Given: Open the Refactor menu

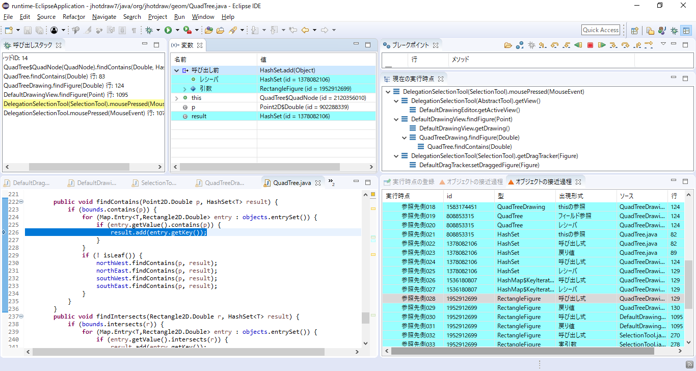Looking at the screenshot, I should [74, 17].
